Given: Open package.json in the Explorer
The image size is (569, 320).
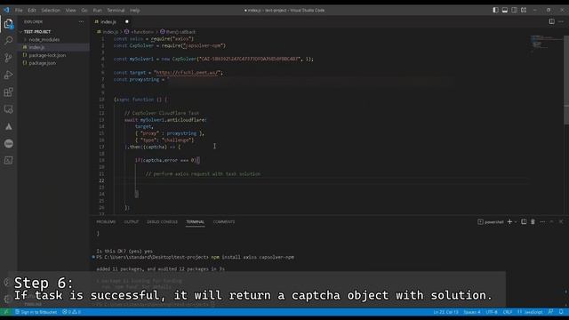Looking at the screenshot, I should tap(43, 63).
